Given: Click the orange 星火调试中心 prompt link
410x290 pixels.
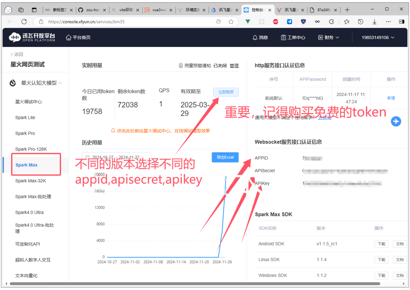Looking at the screenshot, I should pyautogui.click(x=160, y=131).
